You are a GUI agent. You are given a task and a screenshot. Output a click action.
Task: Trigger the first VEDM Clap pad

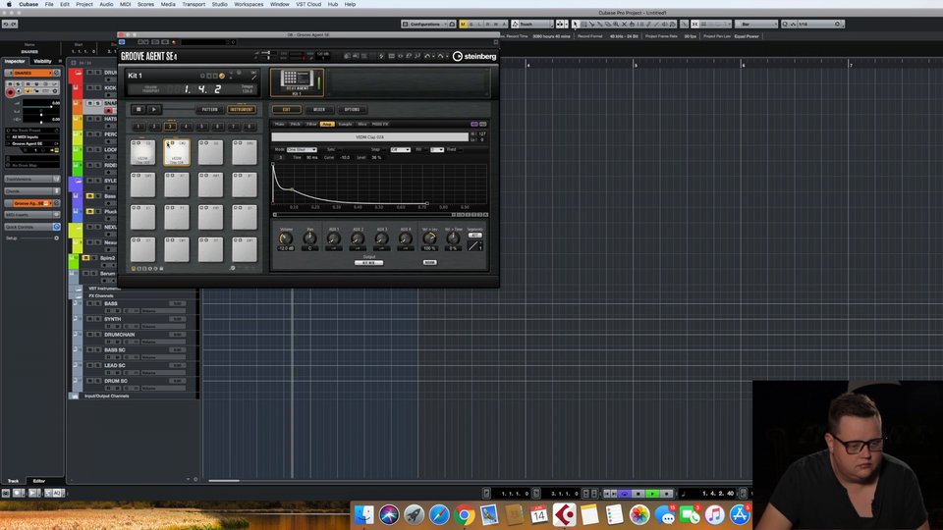click(142, 153)
